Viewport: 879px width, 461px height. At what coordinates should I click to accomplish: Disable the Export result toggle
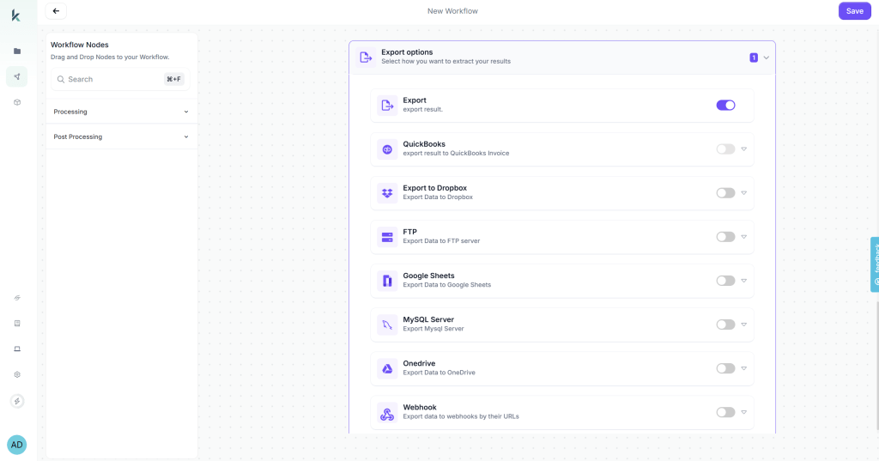click(725, 106)
